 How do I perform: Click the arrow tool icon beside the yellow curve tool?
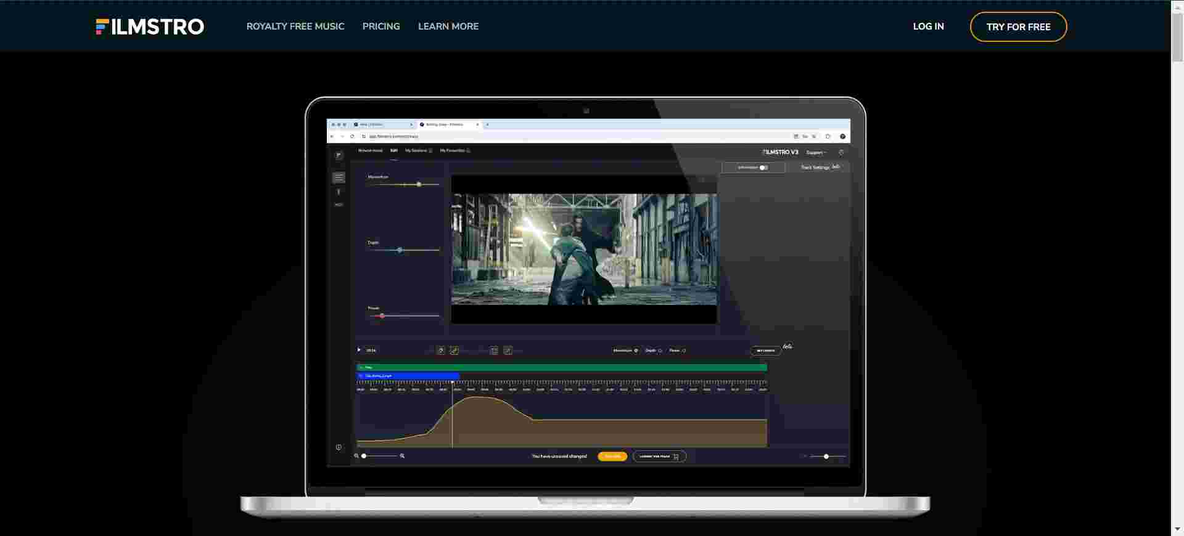click(441, 351)
